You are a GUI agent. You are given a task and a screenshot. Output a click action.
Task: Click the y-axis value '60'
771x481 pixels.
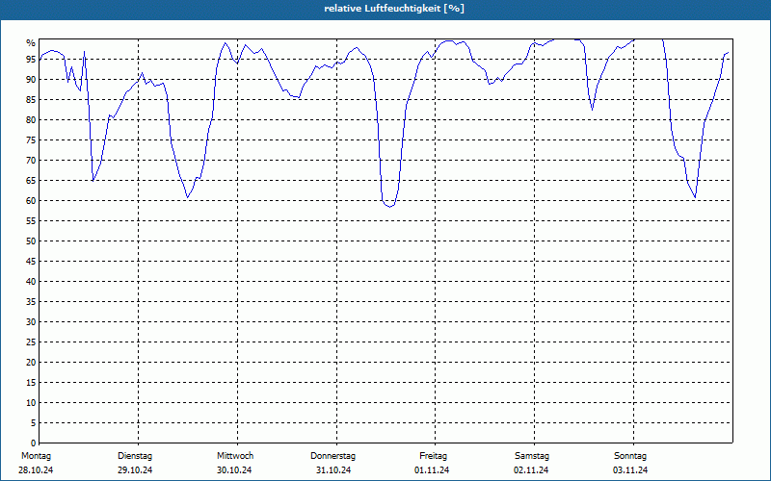click(x=31, y=201)
